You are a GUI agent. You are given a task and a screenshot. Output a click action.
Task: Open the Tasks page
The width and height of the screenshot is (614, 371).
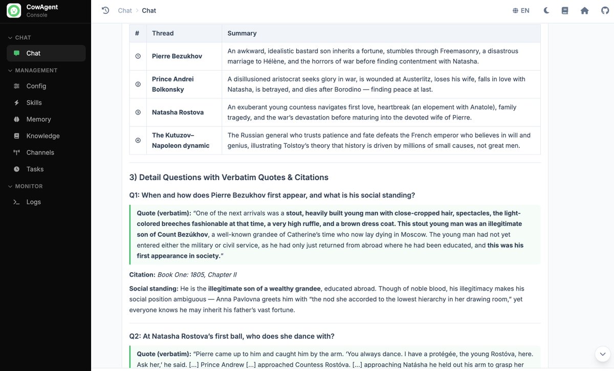(x=46, y=169)
